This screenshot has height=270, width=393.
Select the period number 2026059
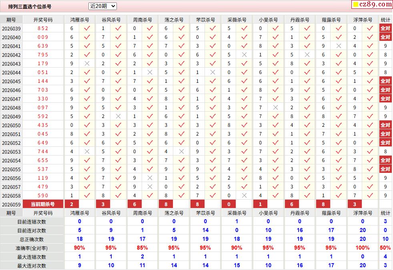[11, 205]
